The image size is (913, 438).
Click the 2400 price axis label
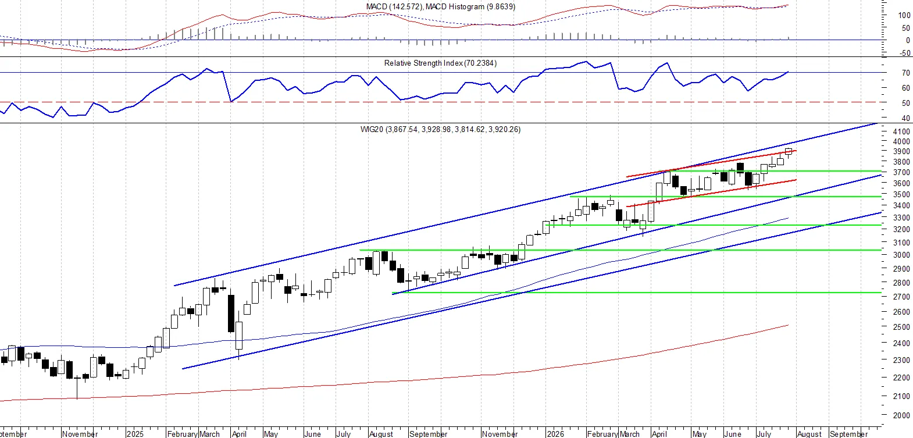(902, 344)
